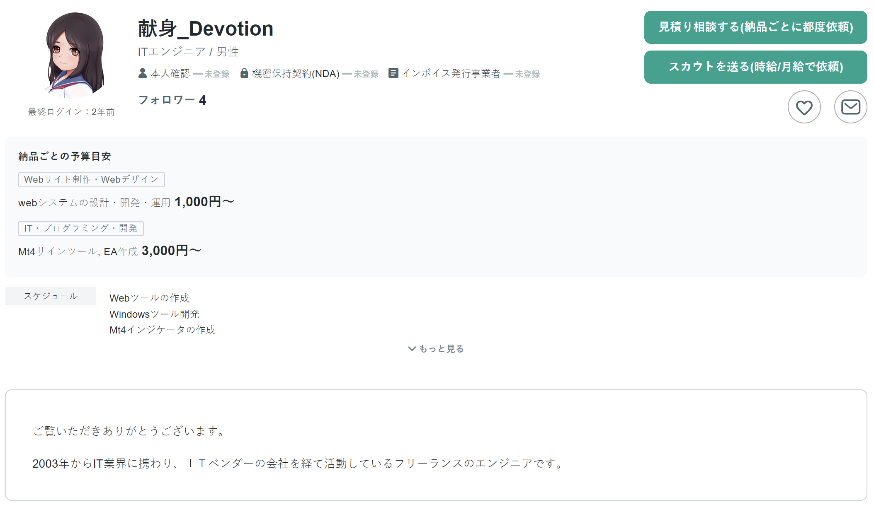
Task: Click the インボイス発行事業者 document icon
Action: coord(393,73)
